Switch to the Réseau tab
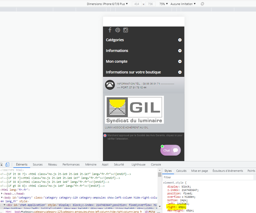The image size is (256, 213). pyautogui.click(x=52, y=164)
